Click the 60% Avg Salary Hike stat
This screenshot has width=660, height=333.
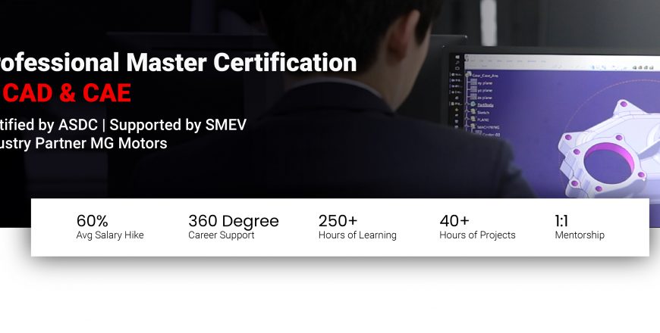110,227
